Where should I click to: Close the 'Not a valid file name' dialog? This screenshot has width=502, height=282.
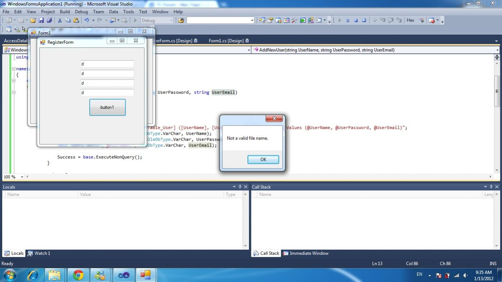(274, 118)
